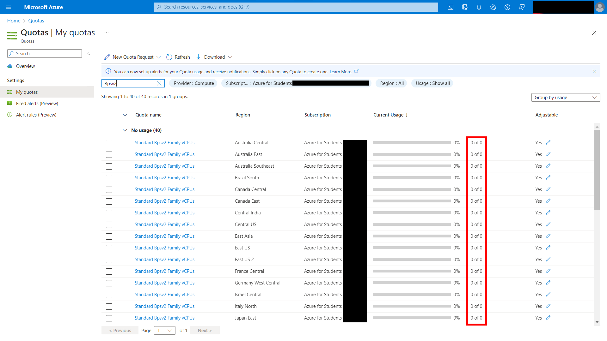Image resolution: width=607 pixels, height=341 pixels.
Task: Tick the Germany West Central row checkbox
Action: (x=109, y=283)
